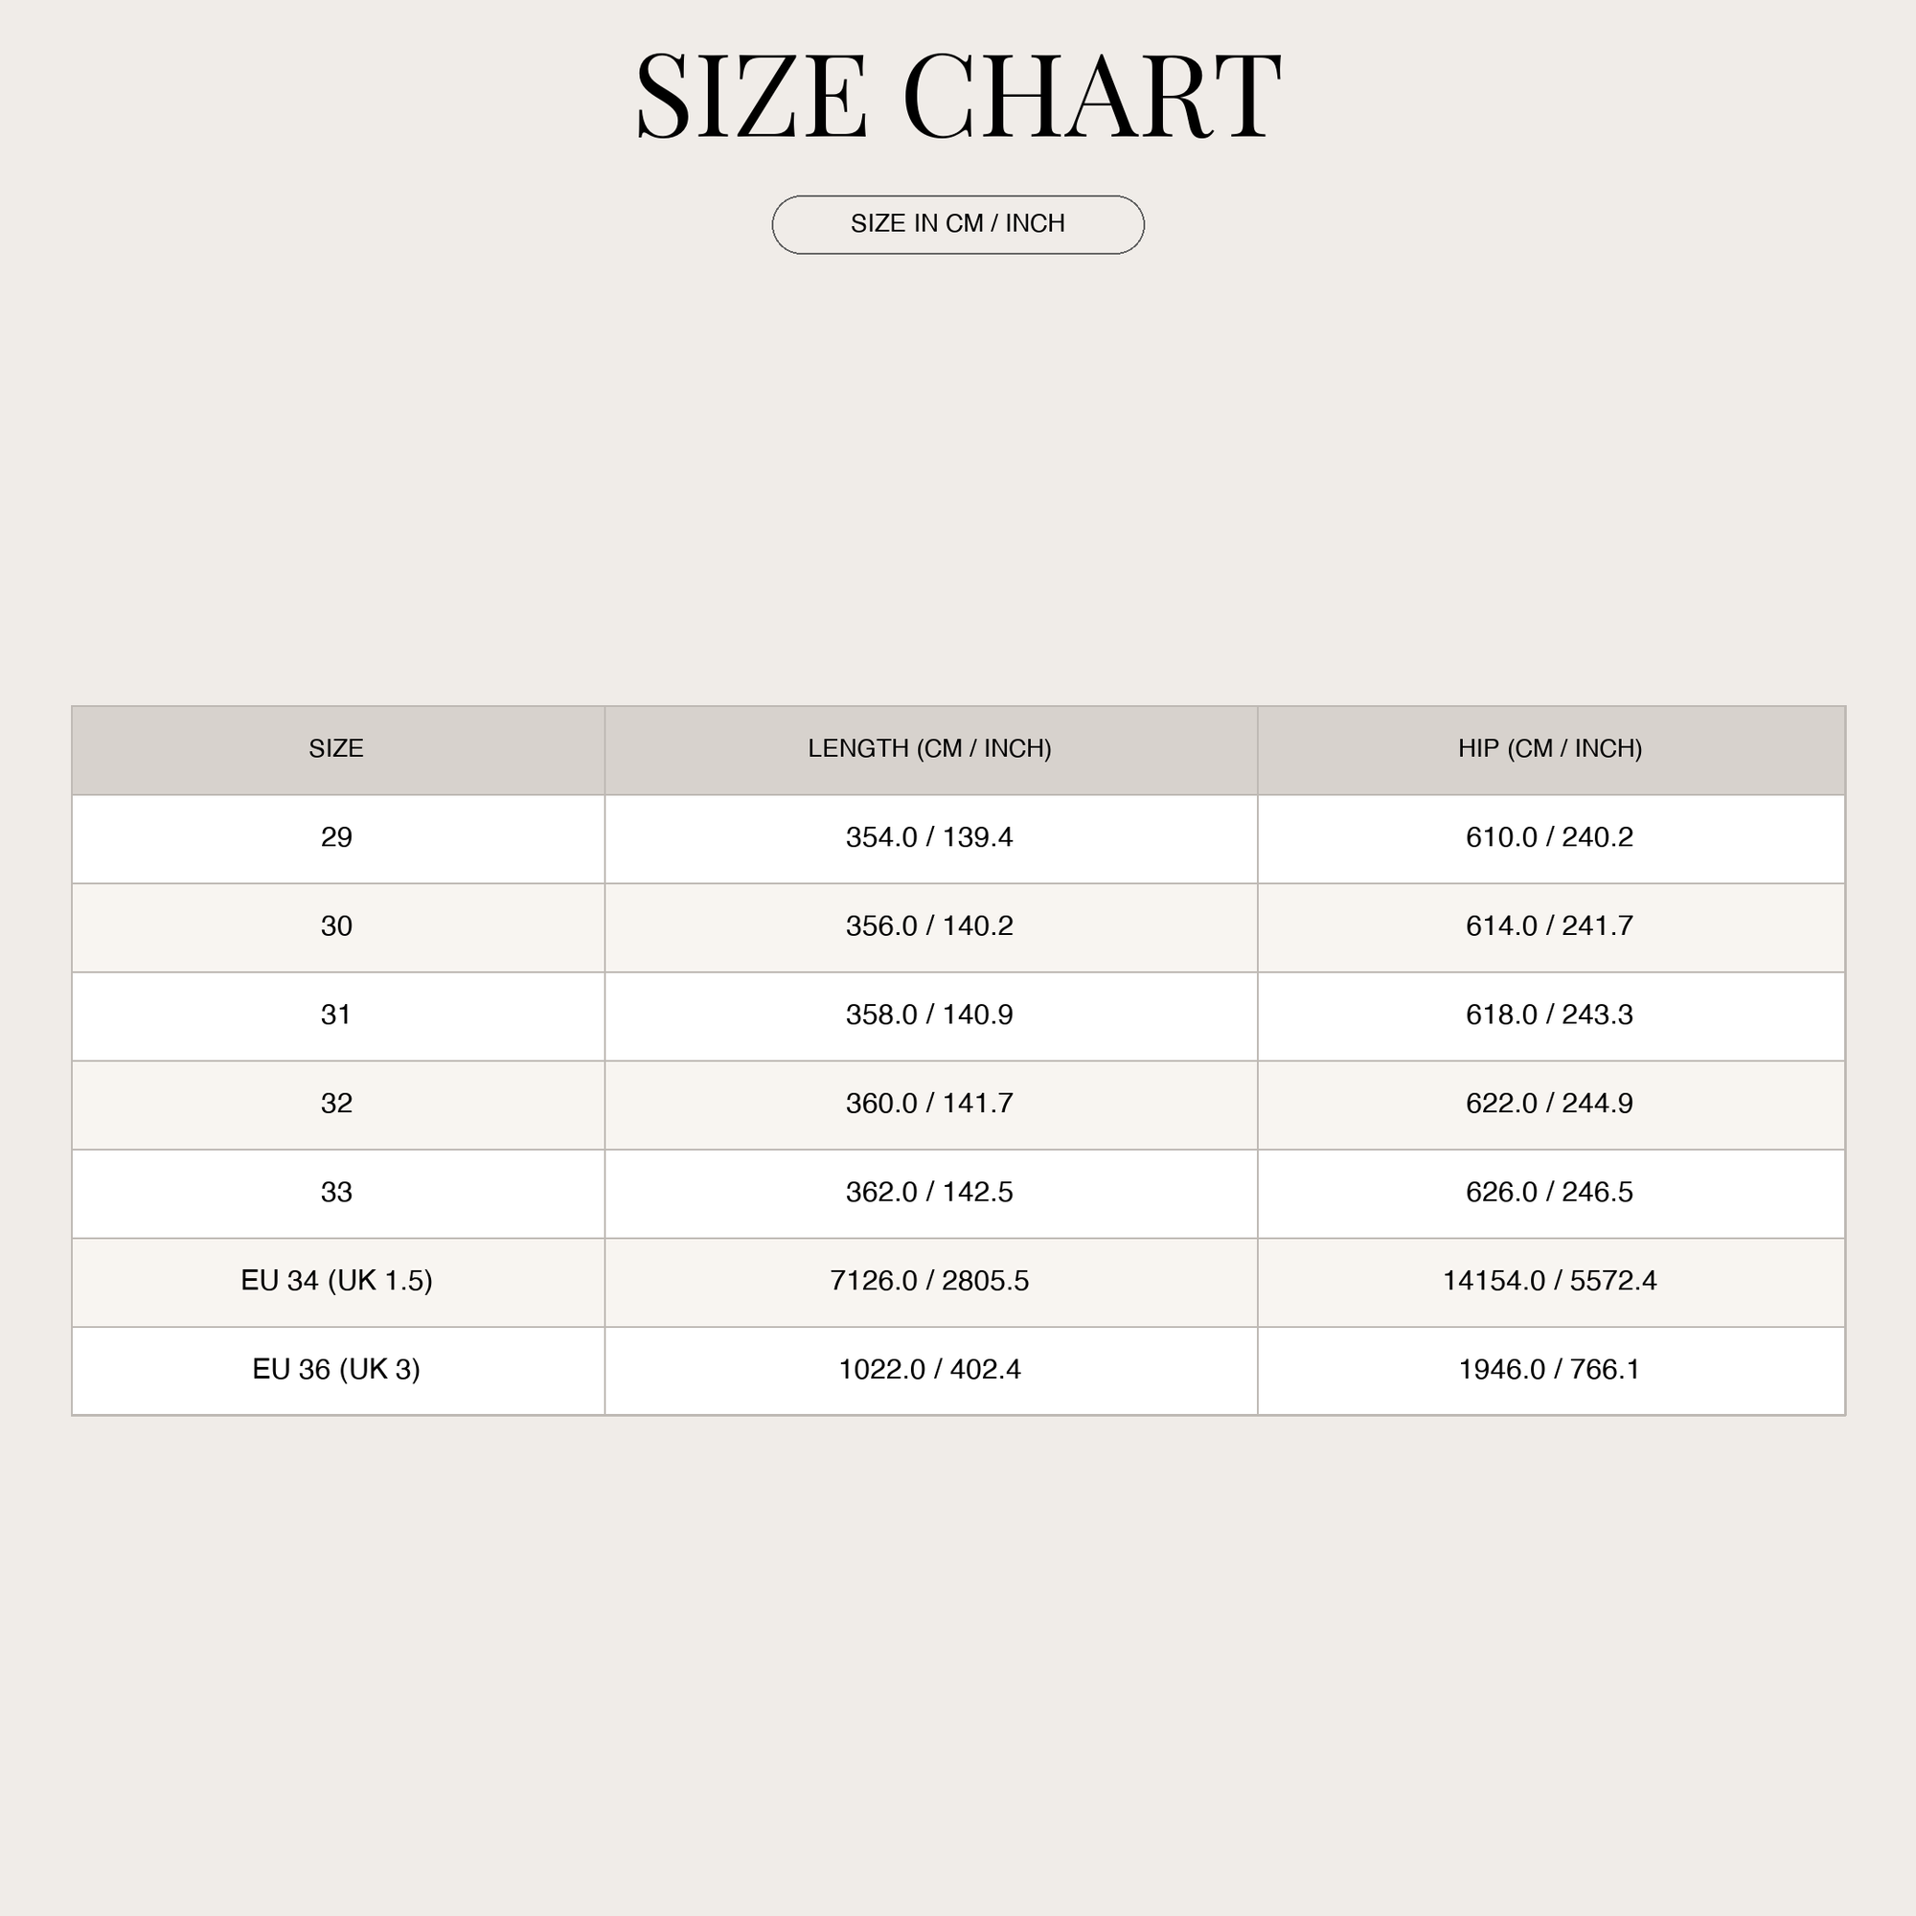The height and width of the screenshot is (1916, 1916).
Task: Click the size 30 row label
Action: pyautogui.click(x=336, y=925)
